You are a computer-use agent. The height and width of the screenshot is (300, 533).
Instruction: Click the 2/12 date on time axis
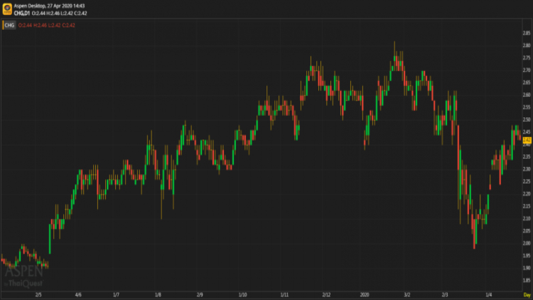[x=326, y=294]
